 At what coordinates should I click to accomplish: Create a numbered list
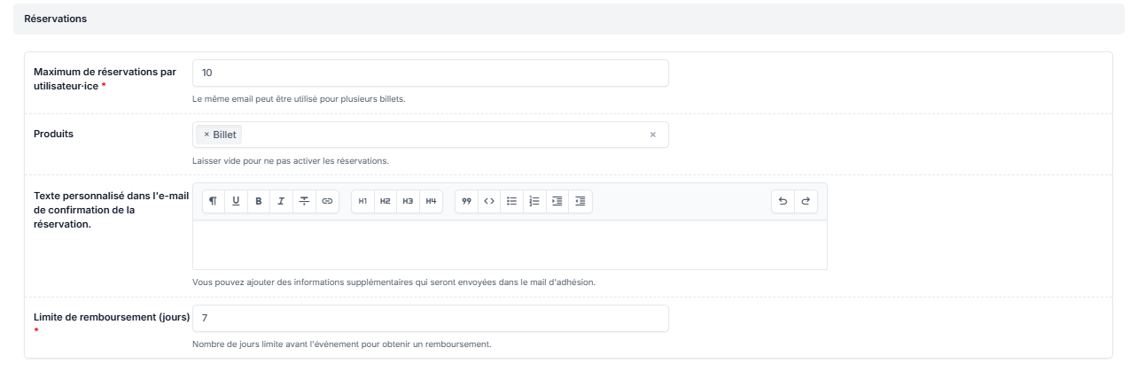(534, 201)
